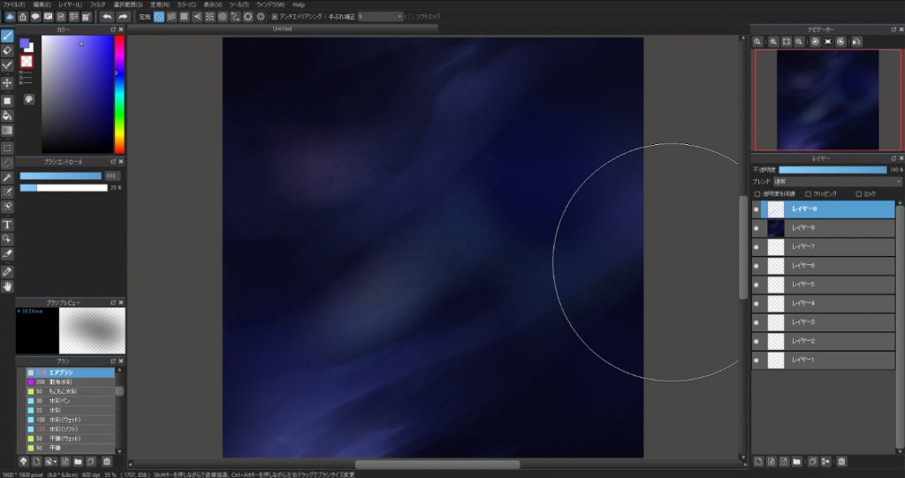The height and width of the screenshot is (478, 905).
Task: Click the Redo arrow in toolbar
Action: pos(122,17)
